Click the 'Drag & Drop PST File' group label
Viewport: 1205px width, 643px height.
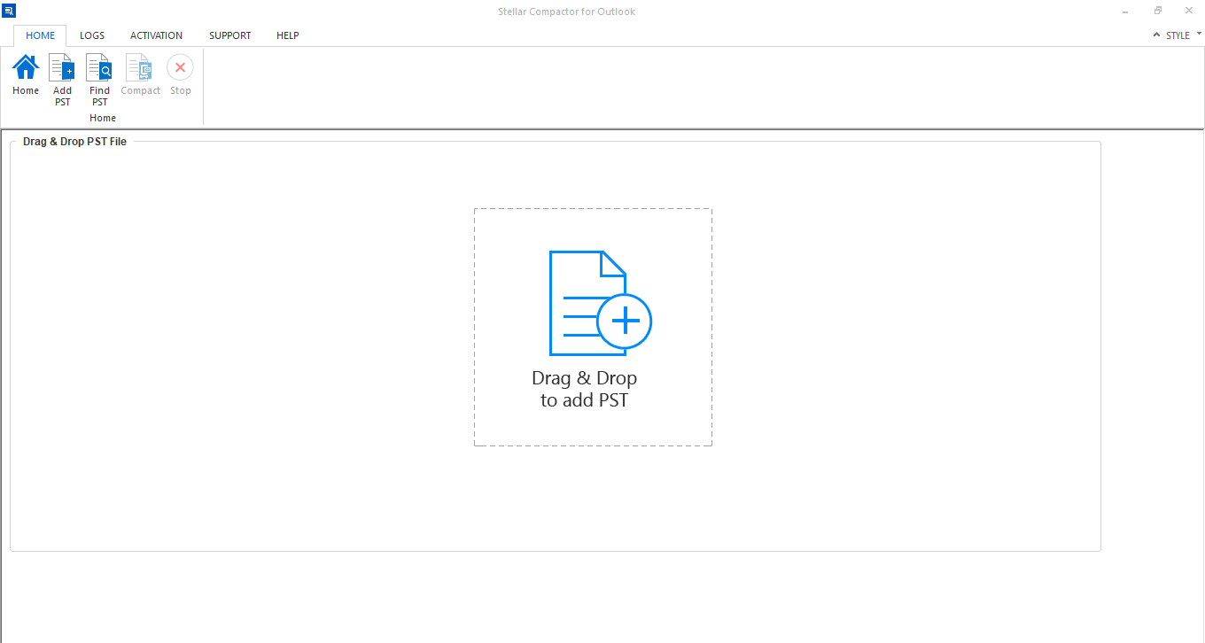(74, 142)
